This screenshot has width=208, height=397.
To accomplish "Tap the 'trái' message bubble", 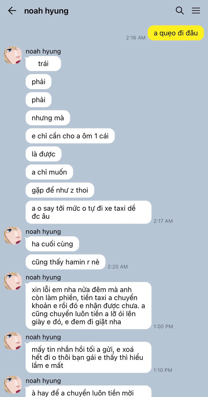I will pyautogui.click(x=43, y=64).
